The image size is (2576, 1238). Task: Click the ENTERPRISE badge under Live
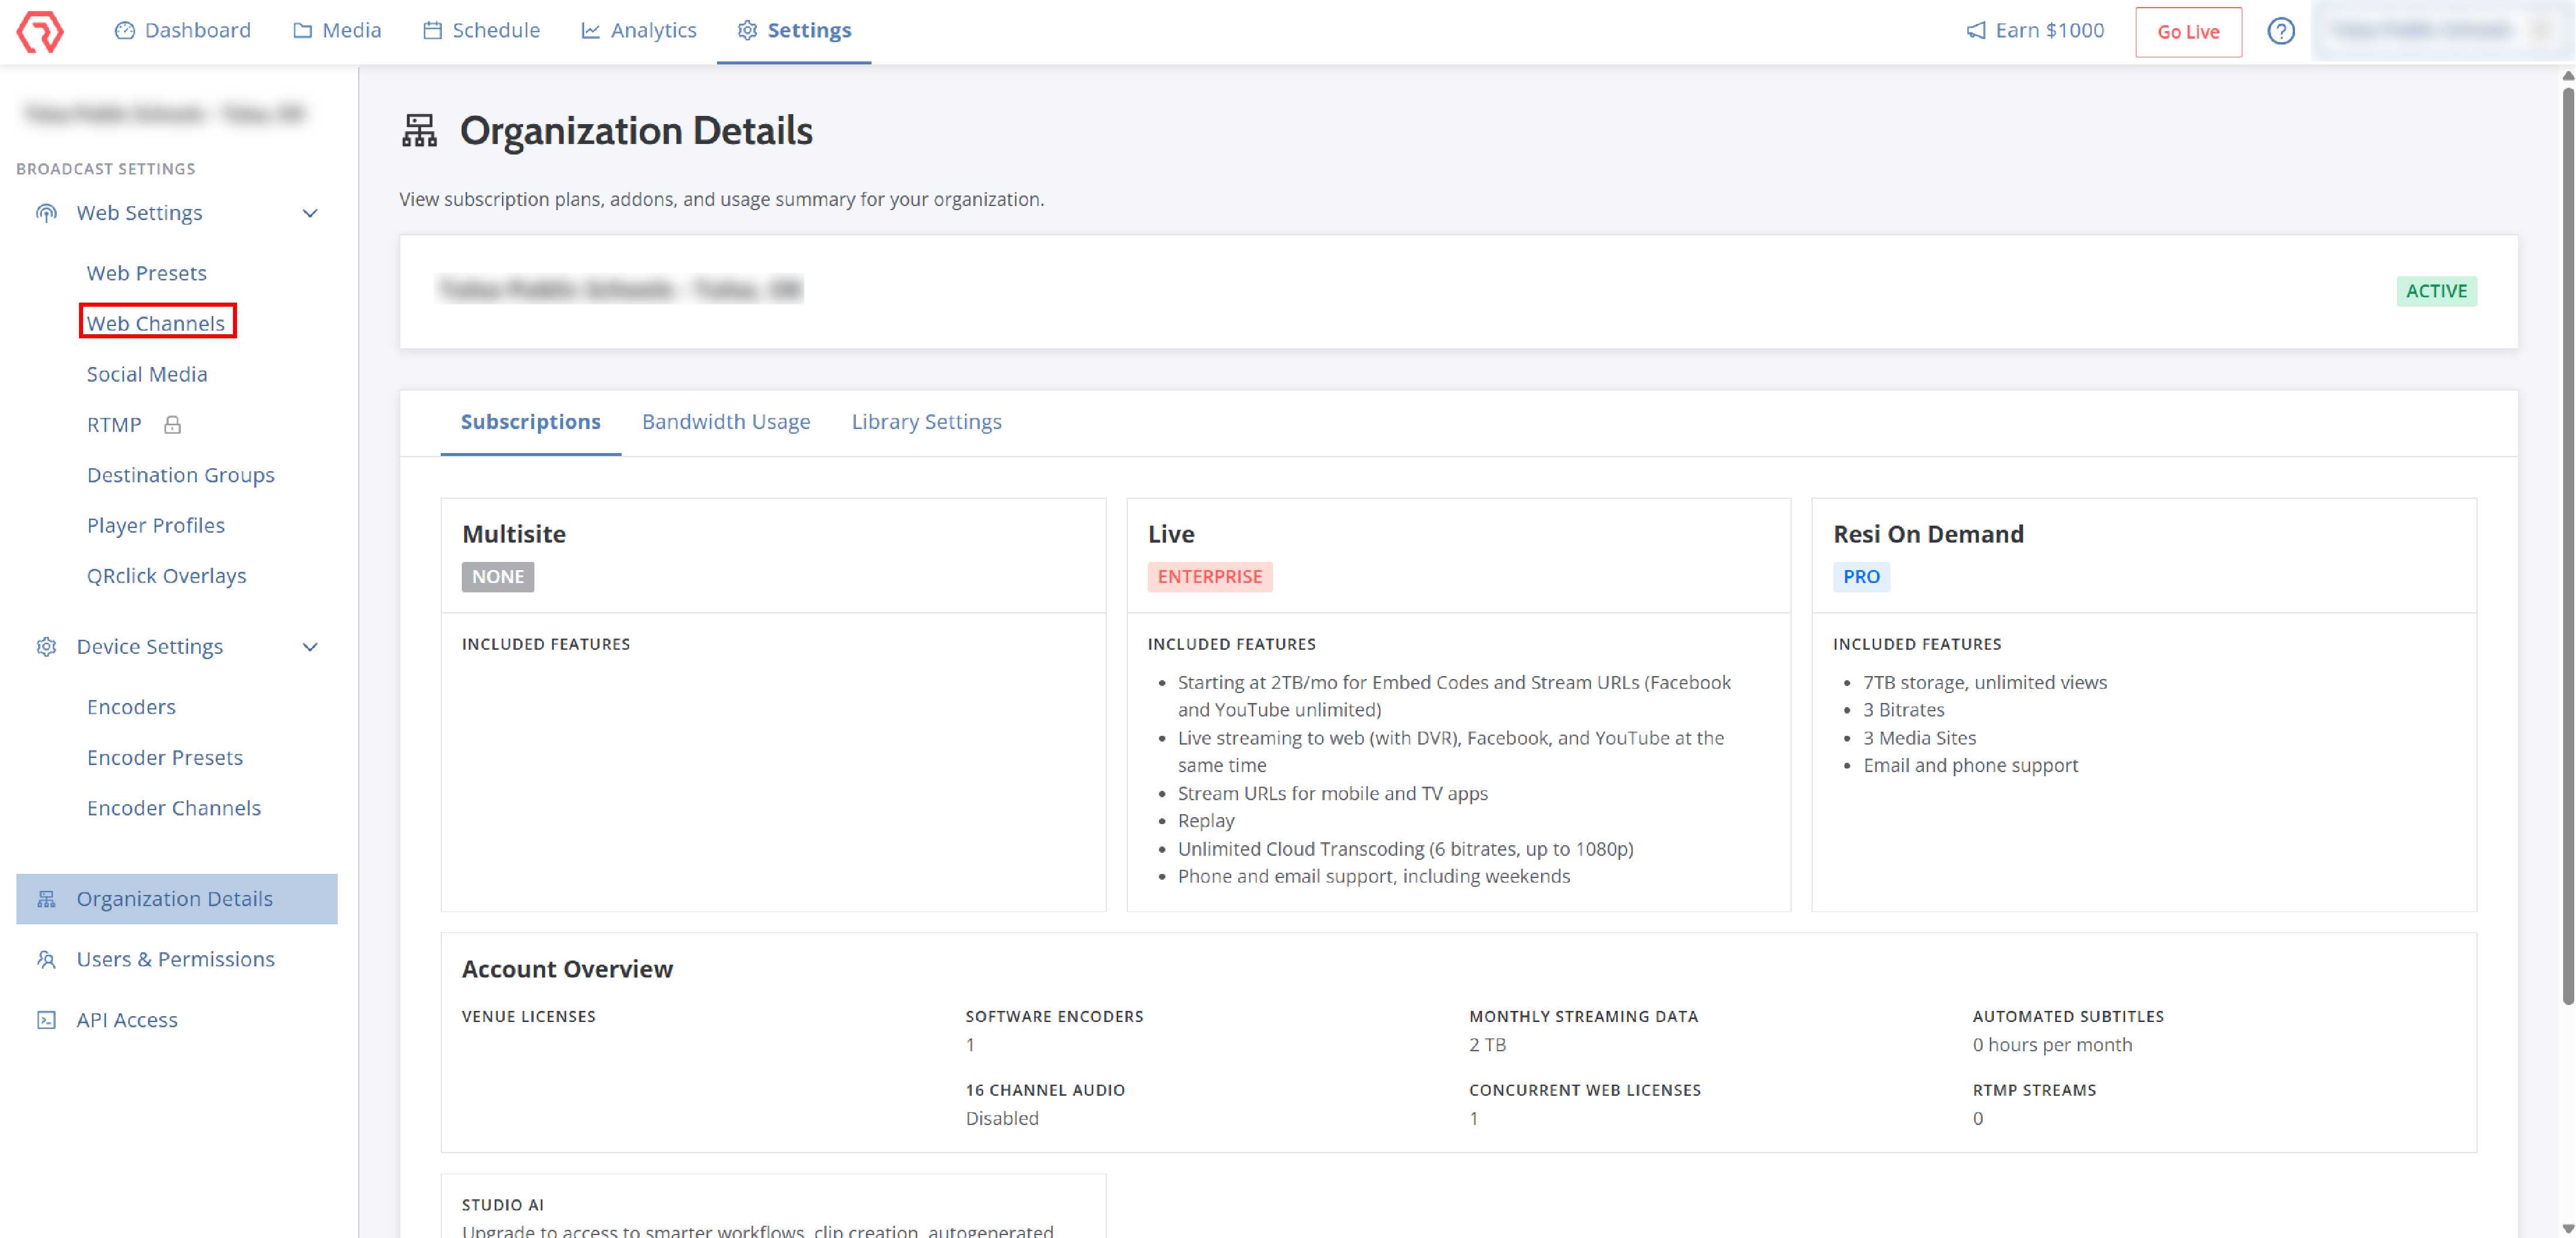coord(1210,577)
